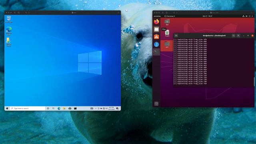
Task: Open the touch keyboard icon in the Windows tray
Action: (92, 108)
